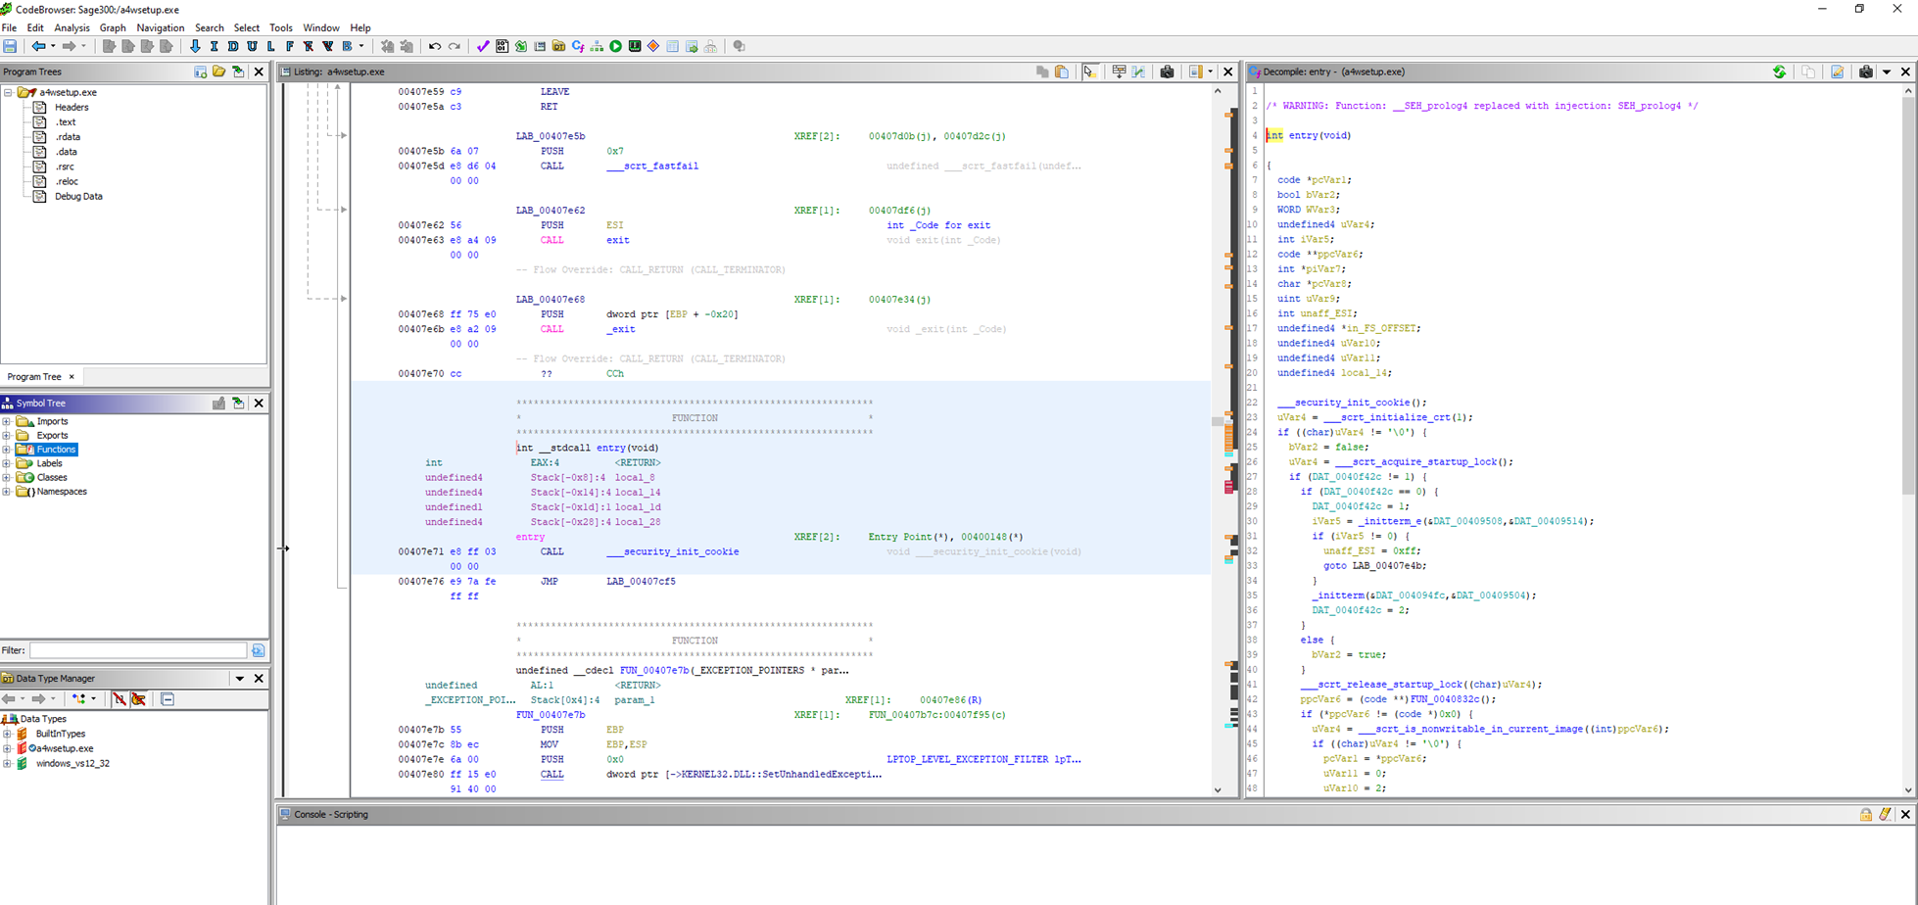Switch to the Program Tree tab
The image size is (1918, 905).
click(x=34, y=376)
